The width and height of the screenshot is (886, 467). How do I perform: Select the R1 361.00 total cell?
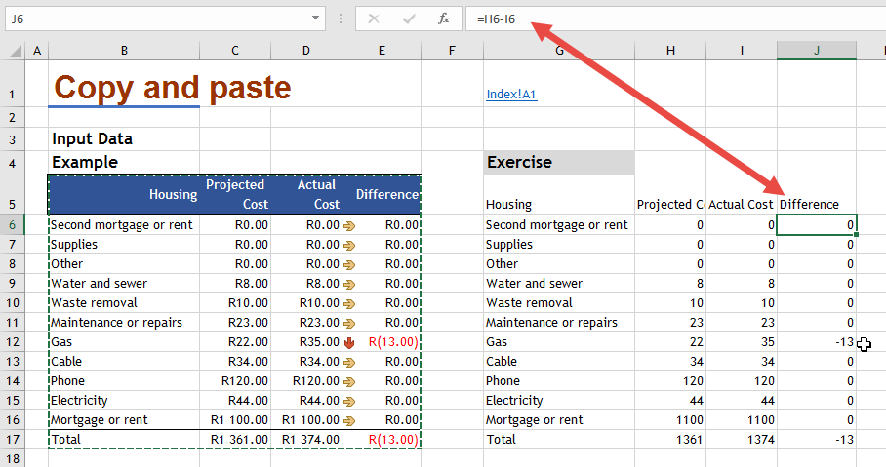[235, 440]
